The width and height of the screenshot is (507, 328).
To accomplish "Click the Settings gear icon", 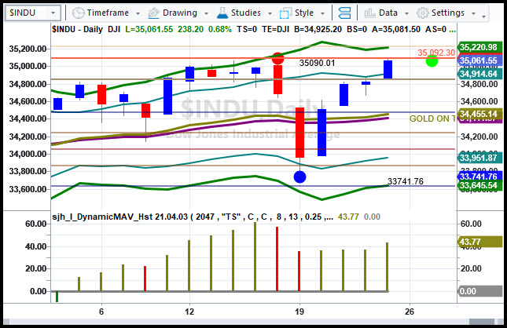I will pyautogui.click(x=422, y=13).
